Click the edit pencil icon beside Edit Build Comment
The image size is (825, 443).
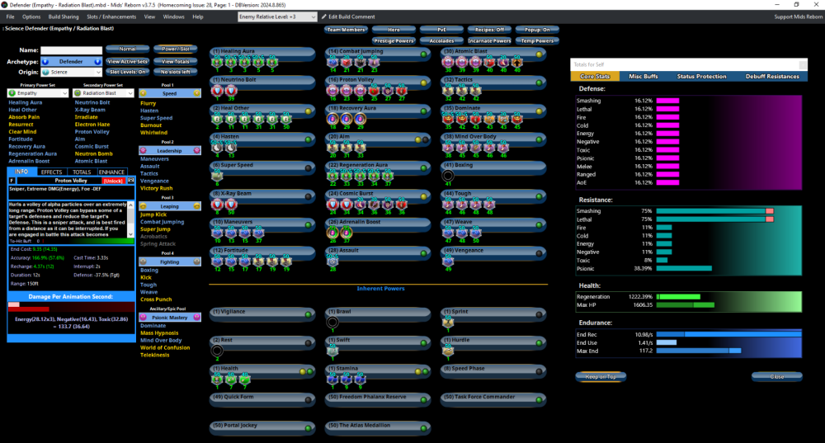[324, 16]
